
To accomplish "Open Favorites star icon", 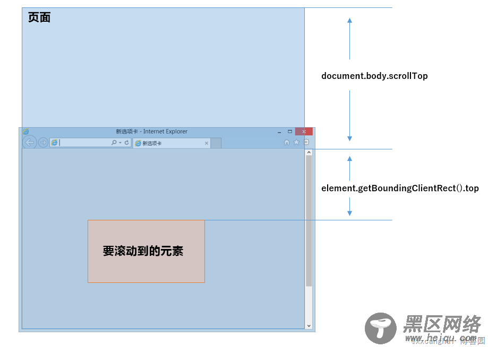I will pyautogui.click(x=296, y=142).
